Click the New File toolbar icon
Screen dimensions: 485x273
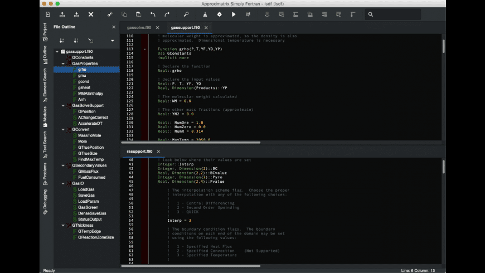[x=47, y=14]
